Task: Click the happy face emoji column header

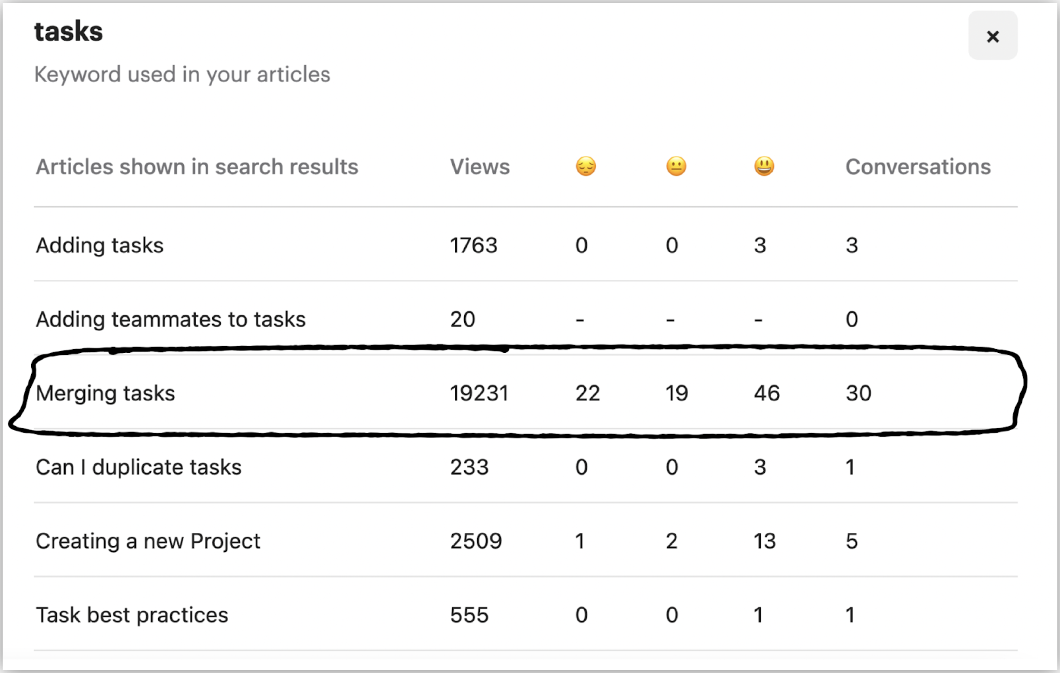Action: (x=764, y=166)
